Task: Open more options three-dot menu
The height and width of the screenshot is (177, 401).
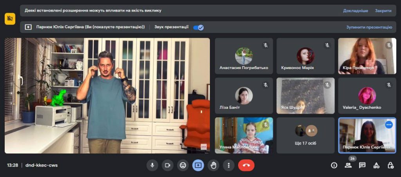Action: click(x=229, y=165)
